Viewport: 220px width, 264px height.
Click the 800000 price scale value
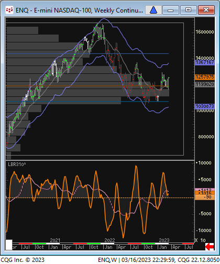206,137
